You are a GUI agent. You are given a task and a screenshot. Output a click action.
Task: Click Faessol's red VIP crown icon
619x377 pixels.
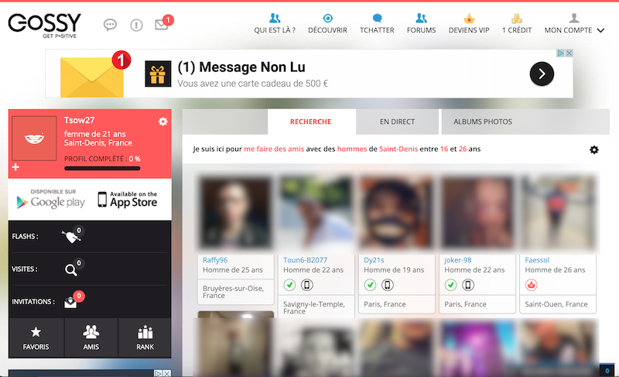pyautogui.click(x=532, y=285)
